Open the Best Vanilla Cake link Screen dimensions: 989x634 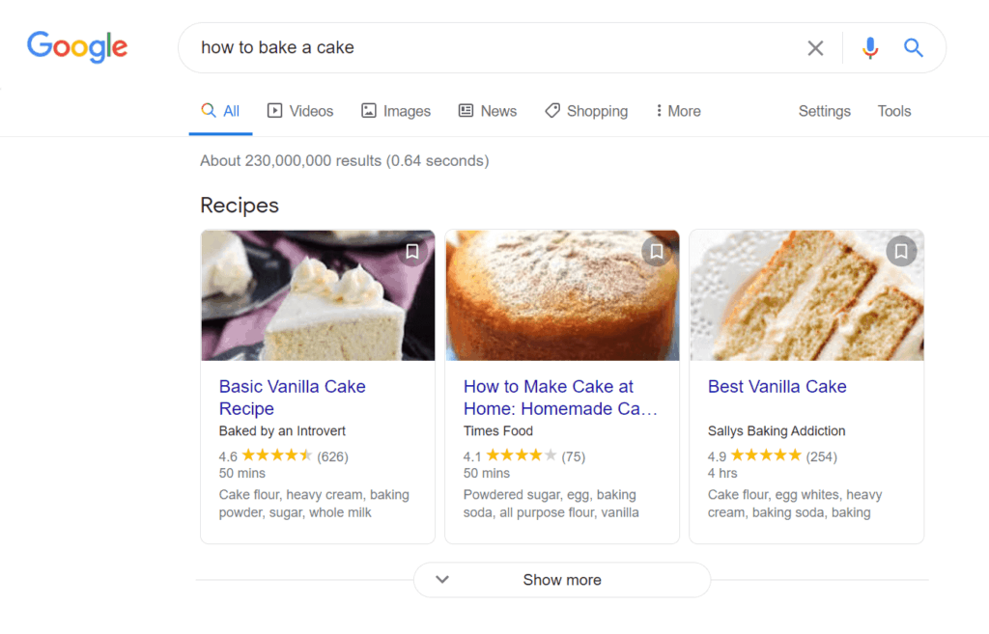pyautogui.click(x=777, y=386)
